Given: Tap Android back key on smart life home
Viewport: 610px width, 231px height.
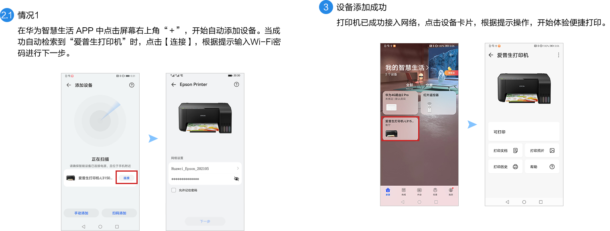Looking at the screenshot, I should pos(403,202).
